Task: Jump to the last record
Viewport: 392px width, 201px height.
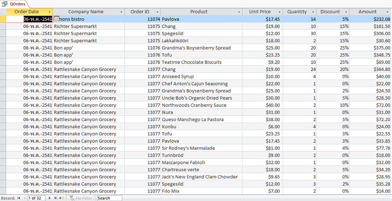Action: coord(55,198)
